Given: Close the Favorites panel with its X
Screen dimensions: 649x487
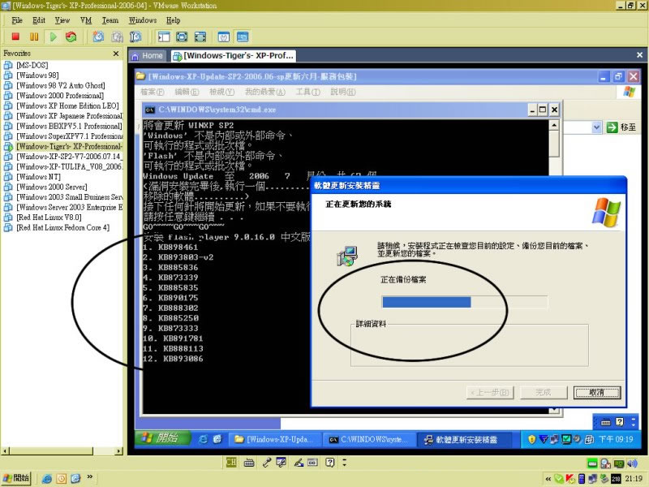Looking at the screenshot, I should tap(116, 54).
